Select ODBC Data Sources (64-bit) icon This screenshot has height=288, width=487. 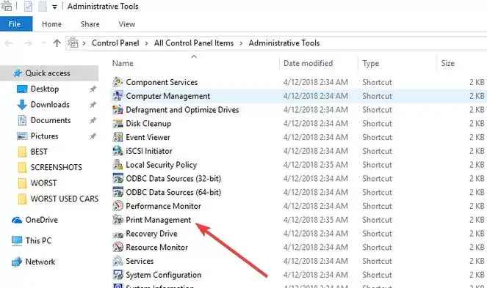tap(118, 192)
